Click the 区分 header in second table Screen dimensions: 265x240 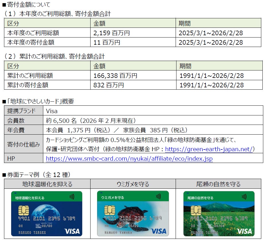pyautogui.click(x=47, y=66)
